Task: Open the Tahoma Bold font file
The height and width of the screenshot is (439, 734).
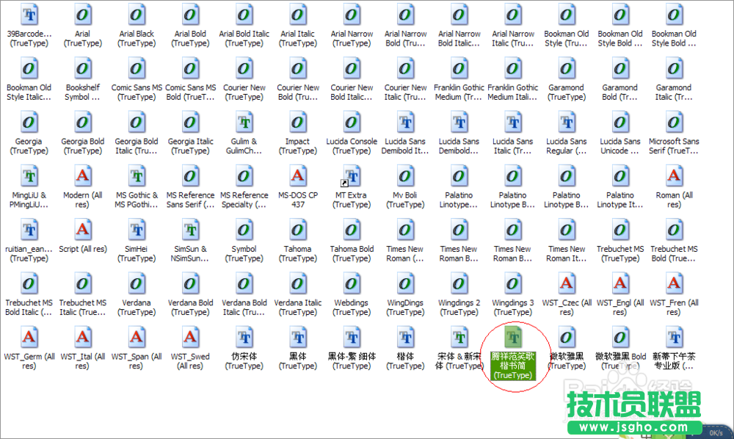Action: click(x=352, y=230)
